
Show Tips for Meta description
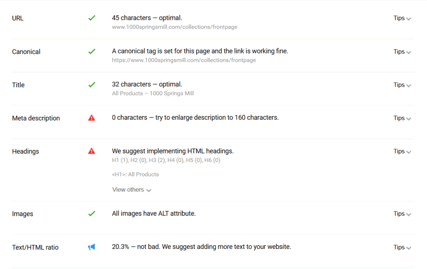point(402,118)
